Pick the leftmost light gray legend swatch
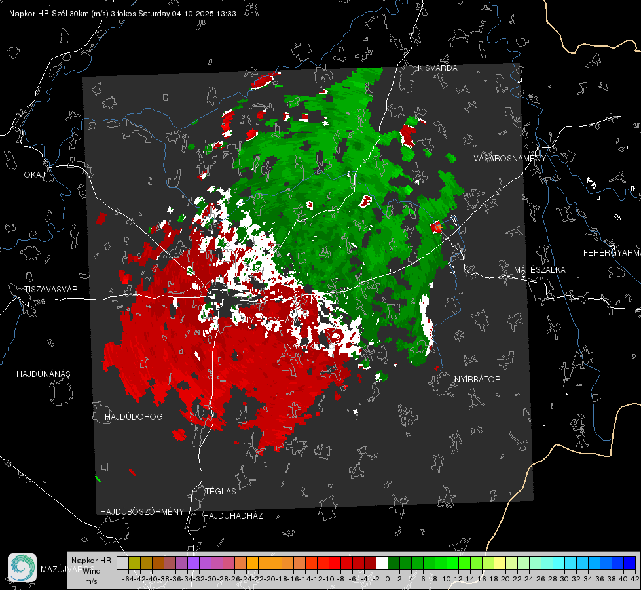 pyautogui.click(x=122, y=562)
